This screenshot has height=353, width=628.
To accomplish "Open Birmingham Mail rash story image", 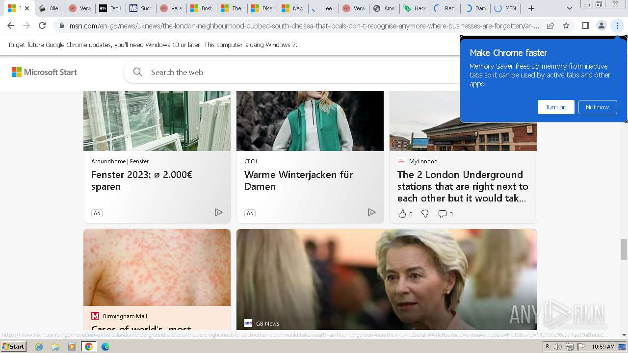I will coord(157,268).
